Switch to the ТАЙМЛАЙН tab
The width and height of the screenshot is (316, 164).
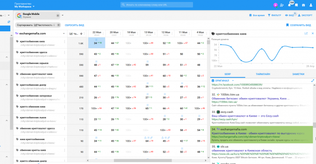point(263,74)
